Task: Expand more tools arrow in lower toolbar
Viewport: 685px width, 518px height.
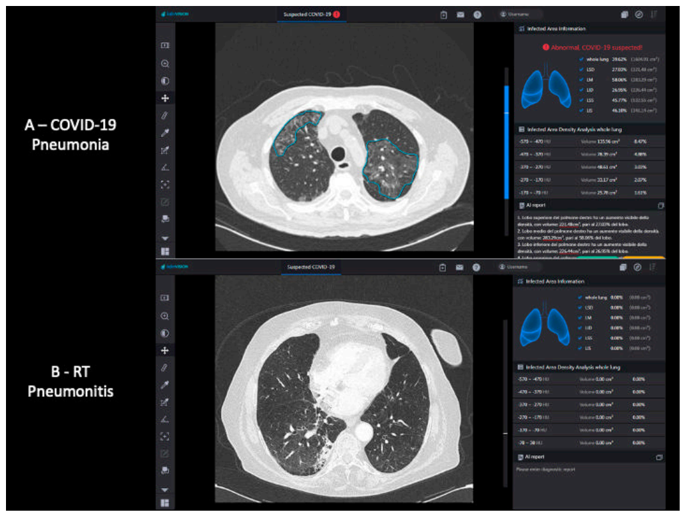Action: coord(165,489)
